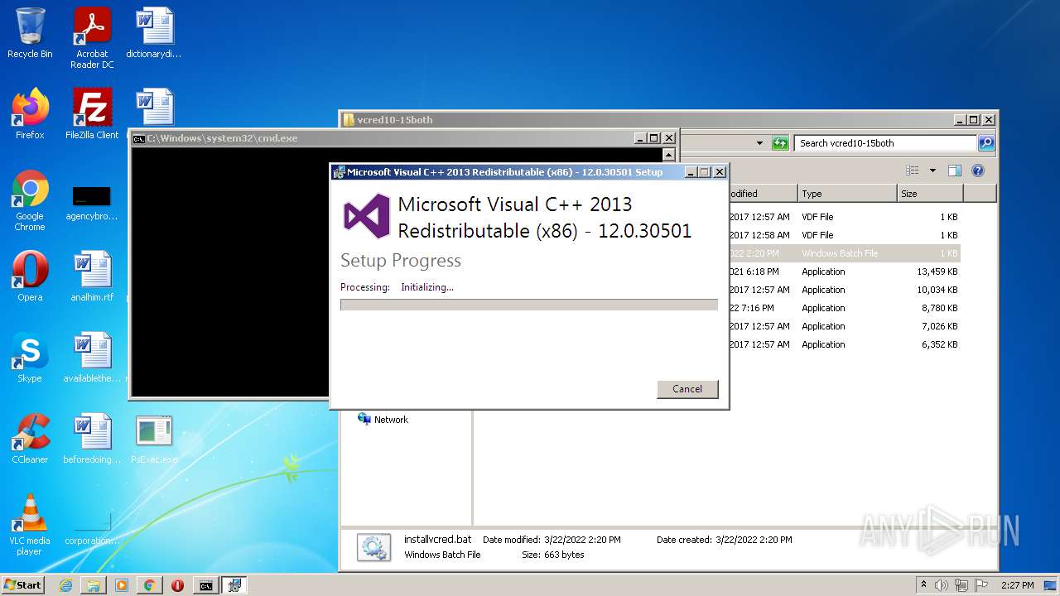Viewport: 1060px width, 596px height.
Task: Cancel the Visual C++ 2013 setup
Action: coord(687,389)
